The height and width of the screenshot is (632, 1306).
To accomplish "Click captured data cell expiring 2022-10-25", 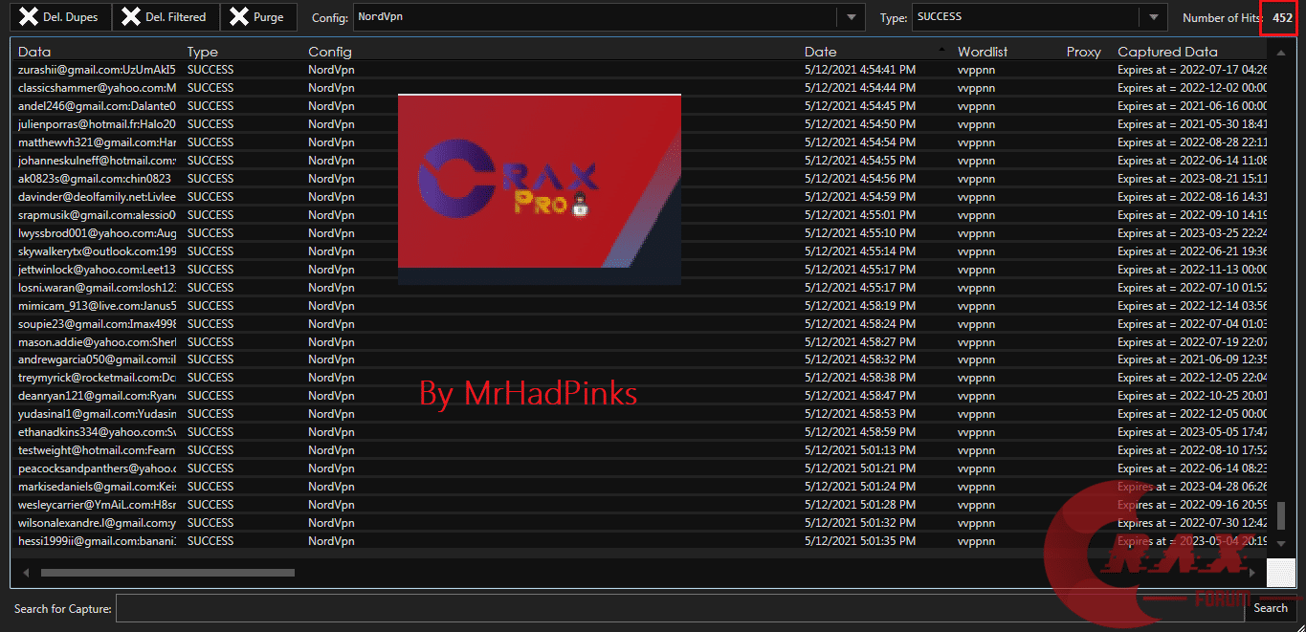I will tap(1192, 396).
